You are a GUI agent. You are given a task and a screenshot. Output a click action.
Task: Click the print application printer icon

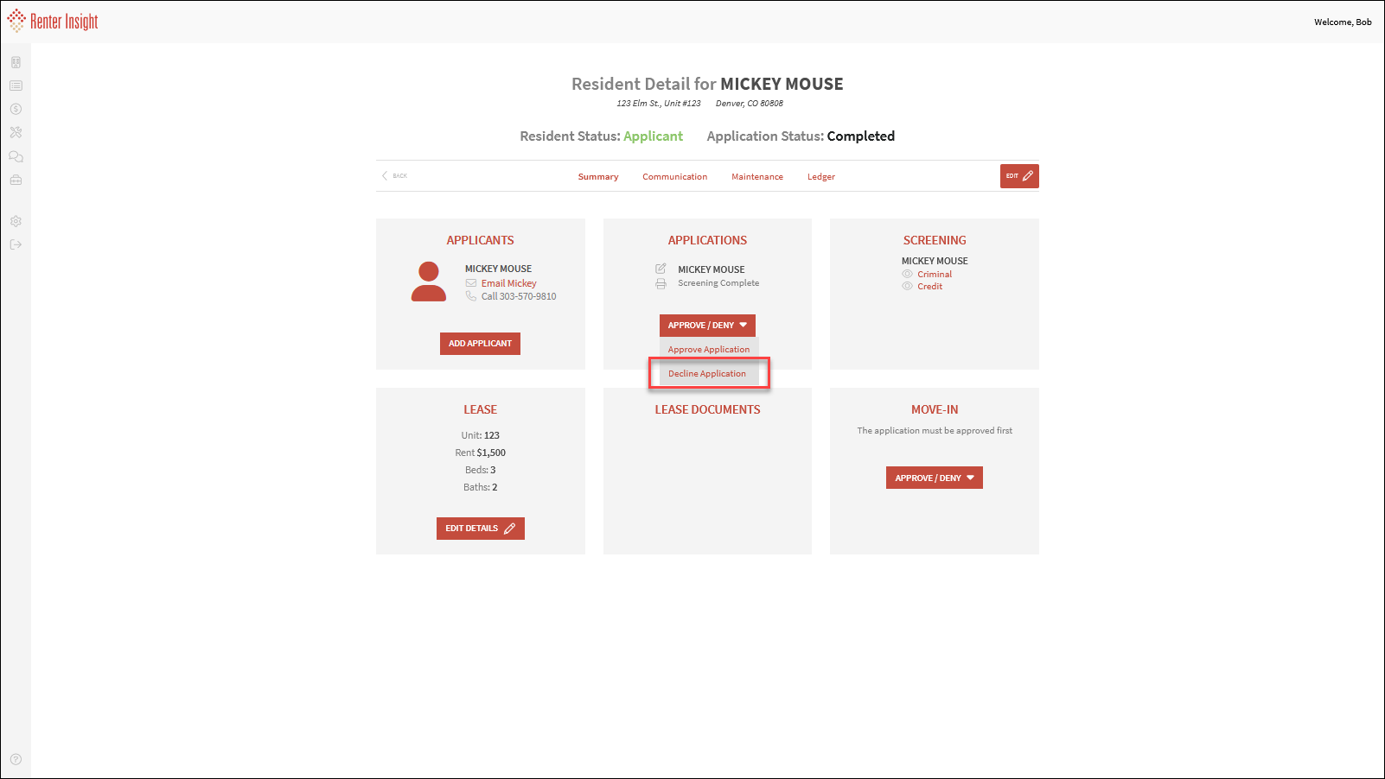click(661, 283)
